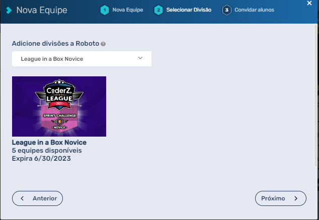The image size is (319, 220).
Task: Click the CoderZ arrow logo icon
Action: pyautogui.click(x=9, y=10)
